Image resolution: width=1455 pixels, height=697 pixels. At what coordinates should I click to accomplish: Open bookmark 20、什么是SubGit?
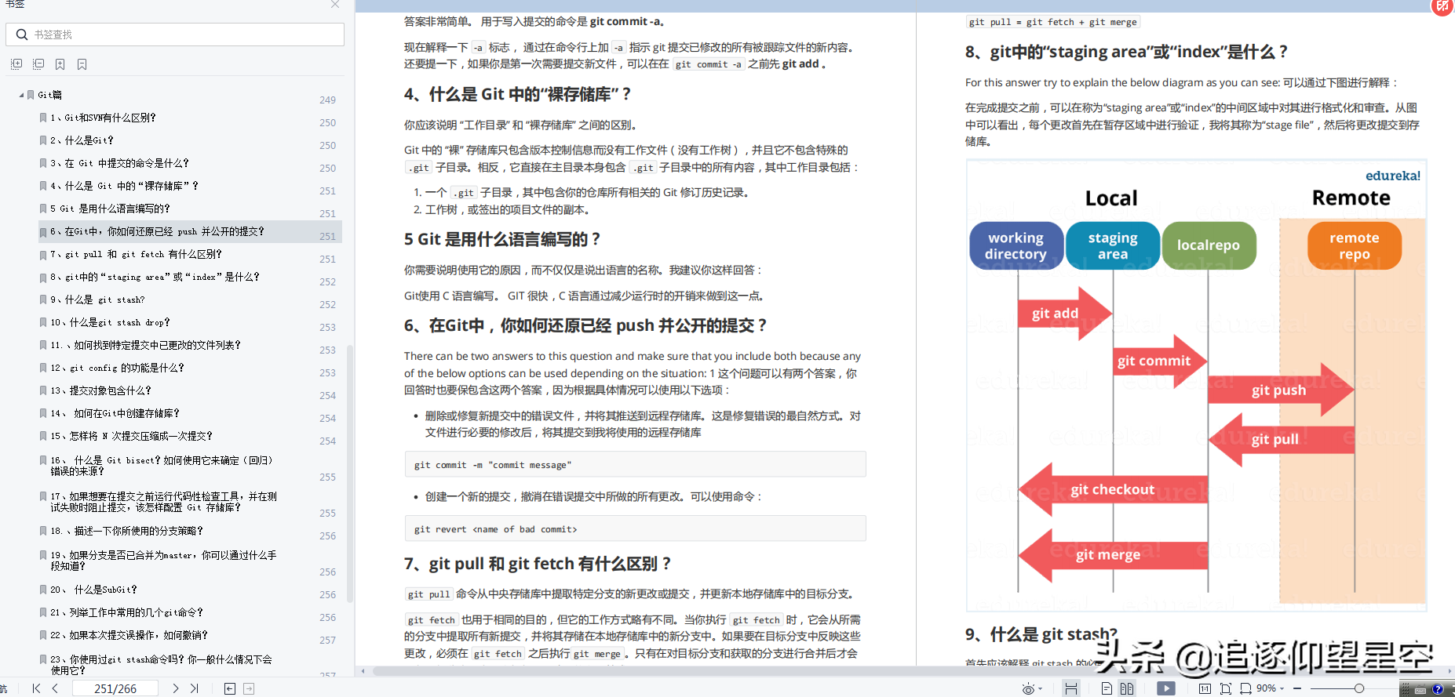click(93, 590)
